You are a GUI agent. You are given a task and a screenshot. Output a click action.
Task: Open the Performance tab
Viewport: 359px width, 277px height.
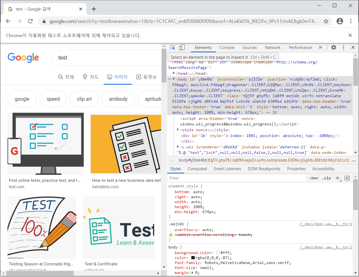coord(300,48)
